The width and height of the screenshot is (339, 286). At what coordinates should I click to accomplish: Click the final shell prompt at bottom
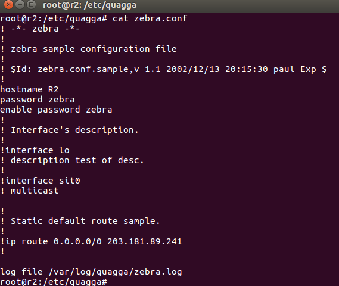coord(54,282)
